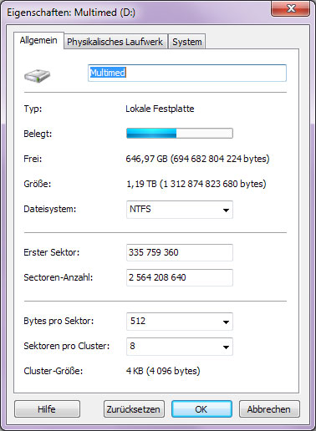Close the Eigenschaften dialog window
This screenshot has height=431, width=316.
(x=291, y=9)
